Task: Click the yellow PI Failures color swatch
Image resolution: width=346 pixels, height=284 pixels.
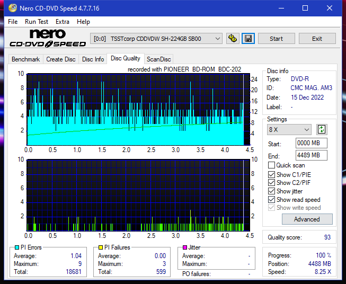Action: click(101, 247)
